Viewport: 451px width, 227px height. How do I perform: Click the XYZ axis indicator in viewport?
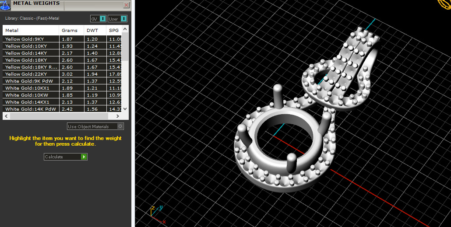[x=158, y=215]
